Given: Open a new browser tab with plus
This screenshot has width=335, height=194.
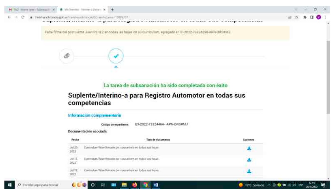Looking at the screenshot, I should (x=112, y=9).
